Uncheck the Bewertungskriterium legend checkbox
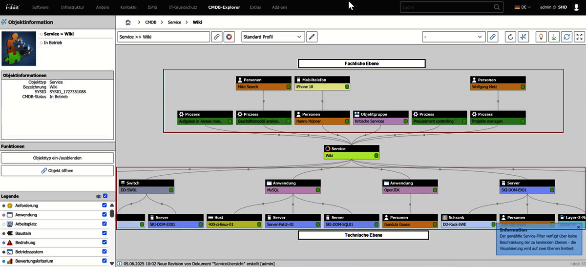 coord(105,261)
